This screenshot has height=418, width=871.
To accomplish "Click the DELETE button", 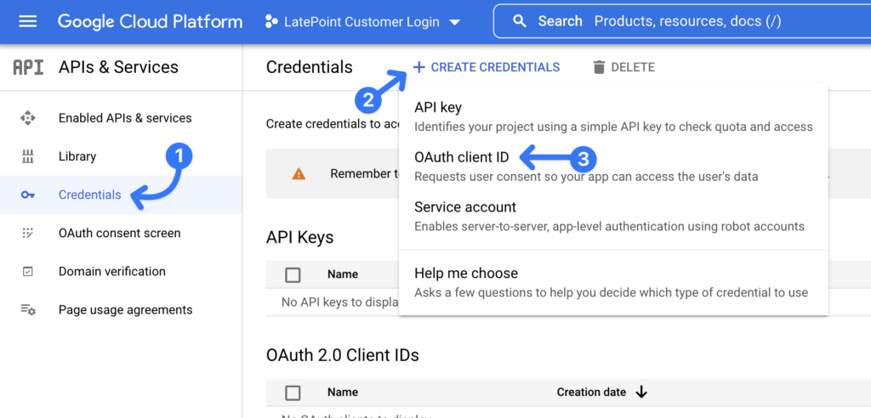I will [623, 67].
